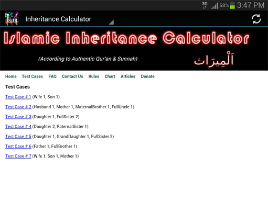
Task: Tap the 3:47 PM clock
Action: [251, 5]
